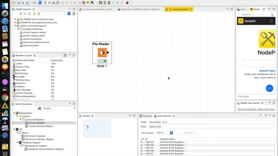Viewport: 278px width, 156px height.
Task: Collapse Convert & Replace folder
Action: pyautogui.click(x=20, y=120)
